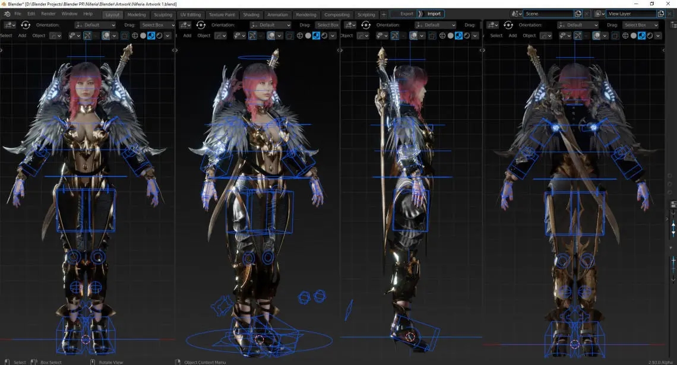Click the pivot point icon in the three-quarter-view viewport
This screenshot has height=365, width=677.
pos(200,25)
